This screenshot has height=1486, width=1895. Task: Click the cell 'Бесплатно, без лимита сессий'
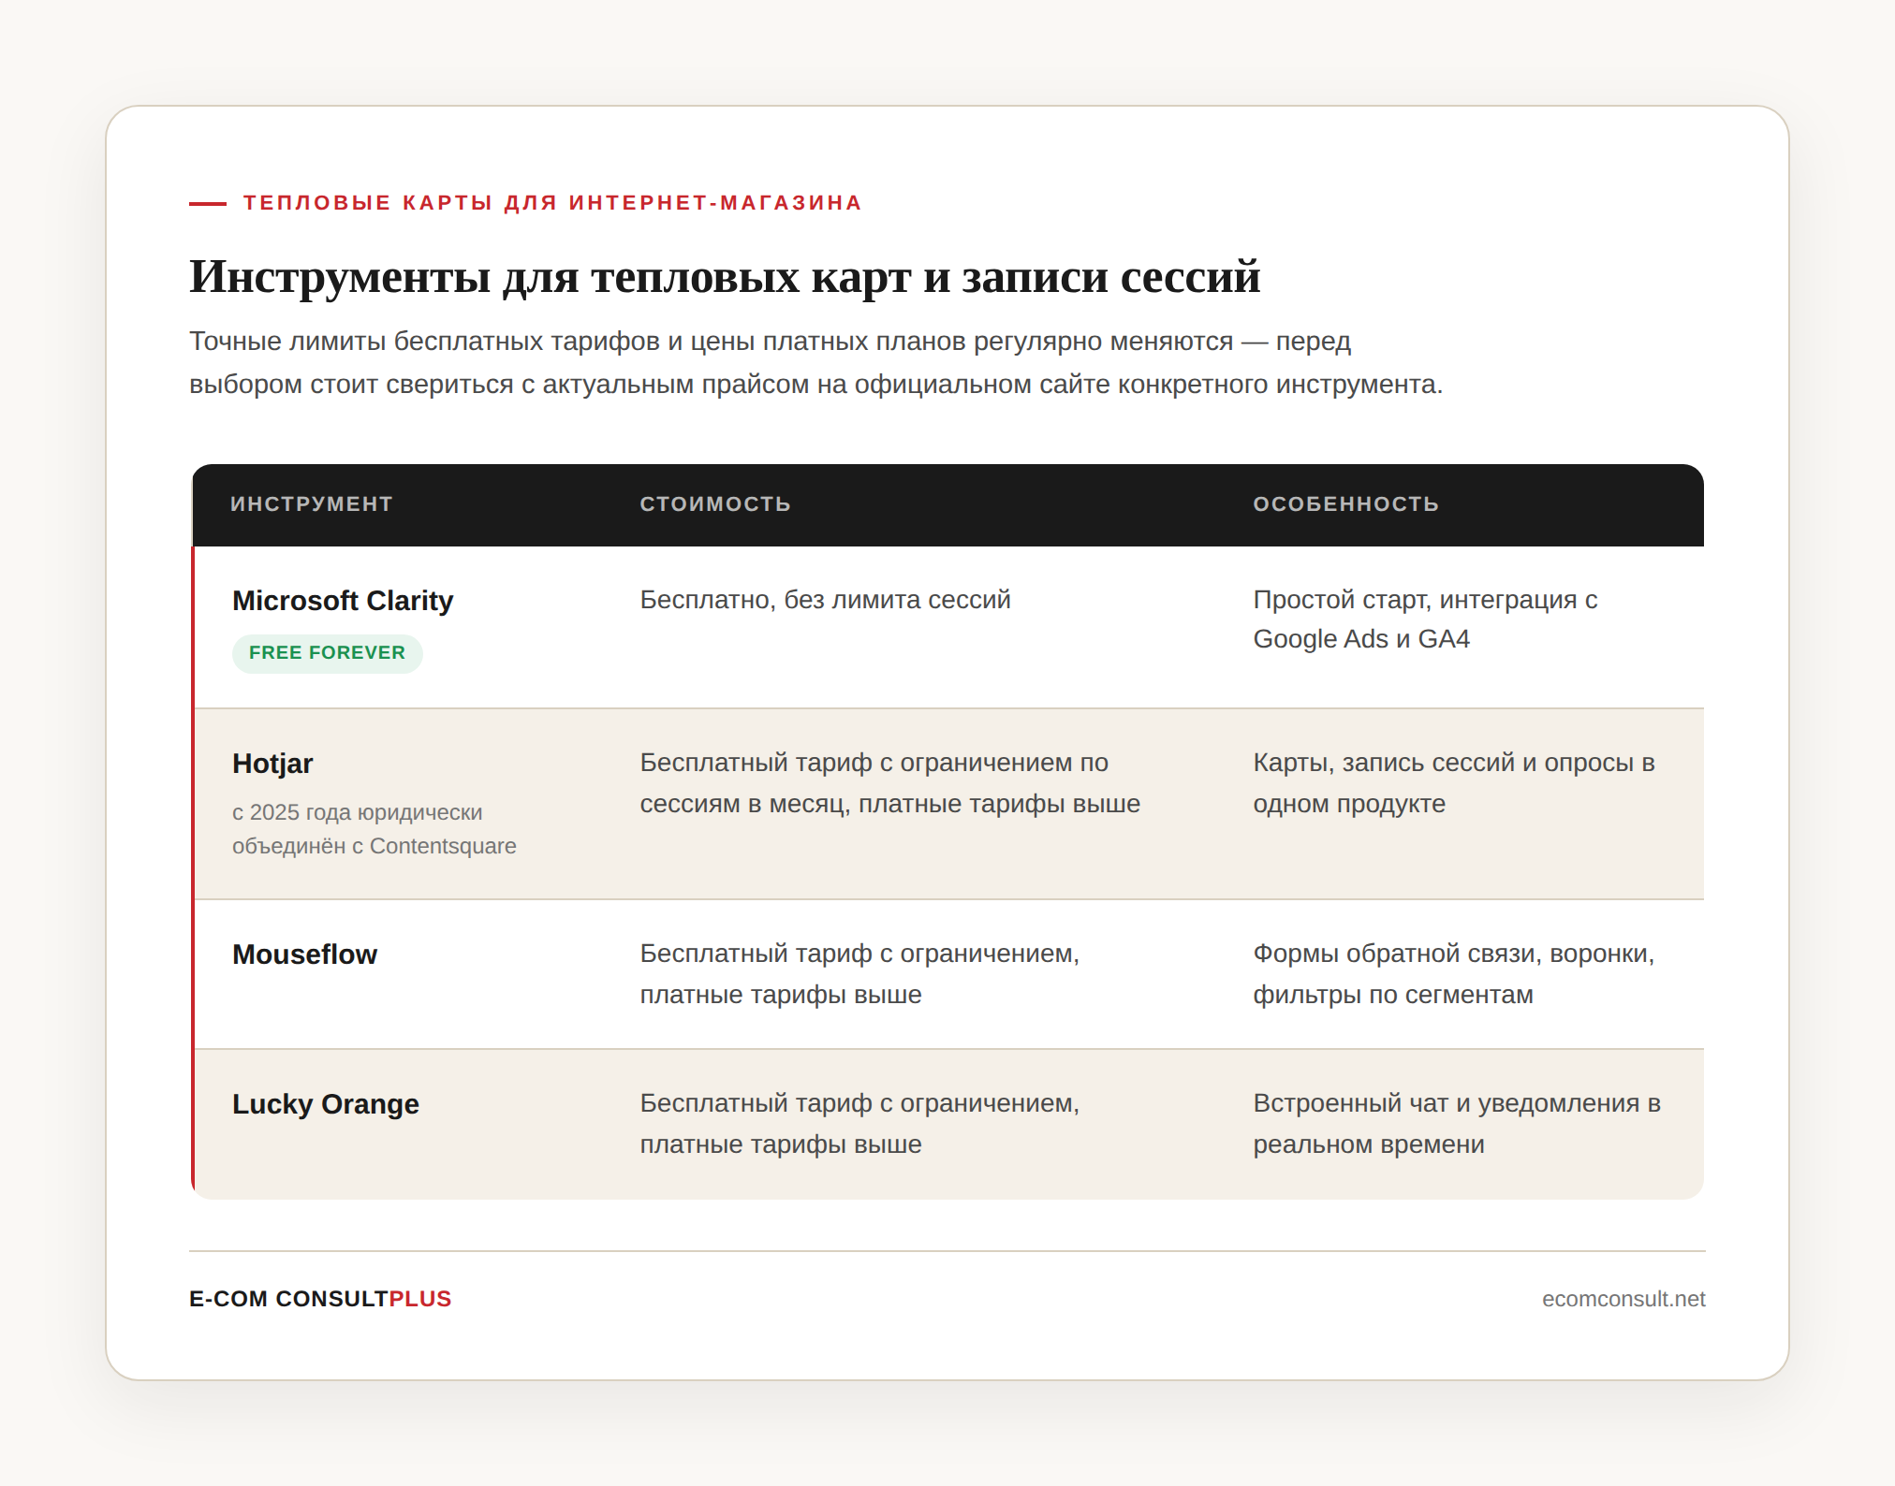click(x=825, y=600)
